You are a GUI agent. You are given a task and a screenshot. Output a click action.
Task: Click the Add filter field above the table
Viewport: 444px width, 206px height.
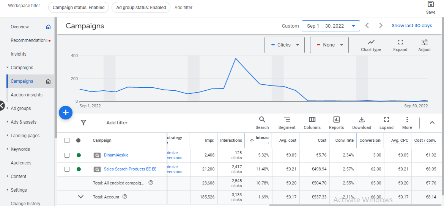click(x=117, y=123)
